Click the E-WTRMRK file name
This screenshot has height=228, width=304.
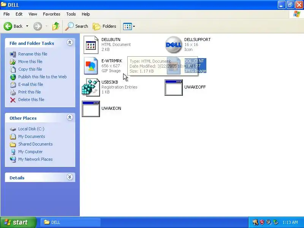112,61
